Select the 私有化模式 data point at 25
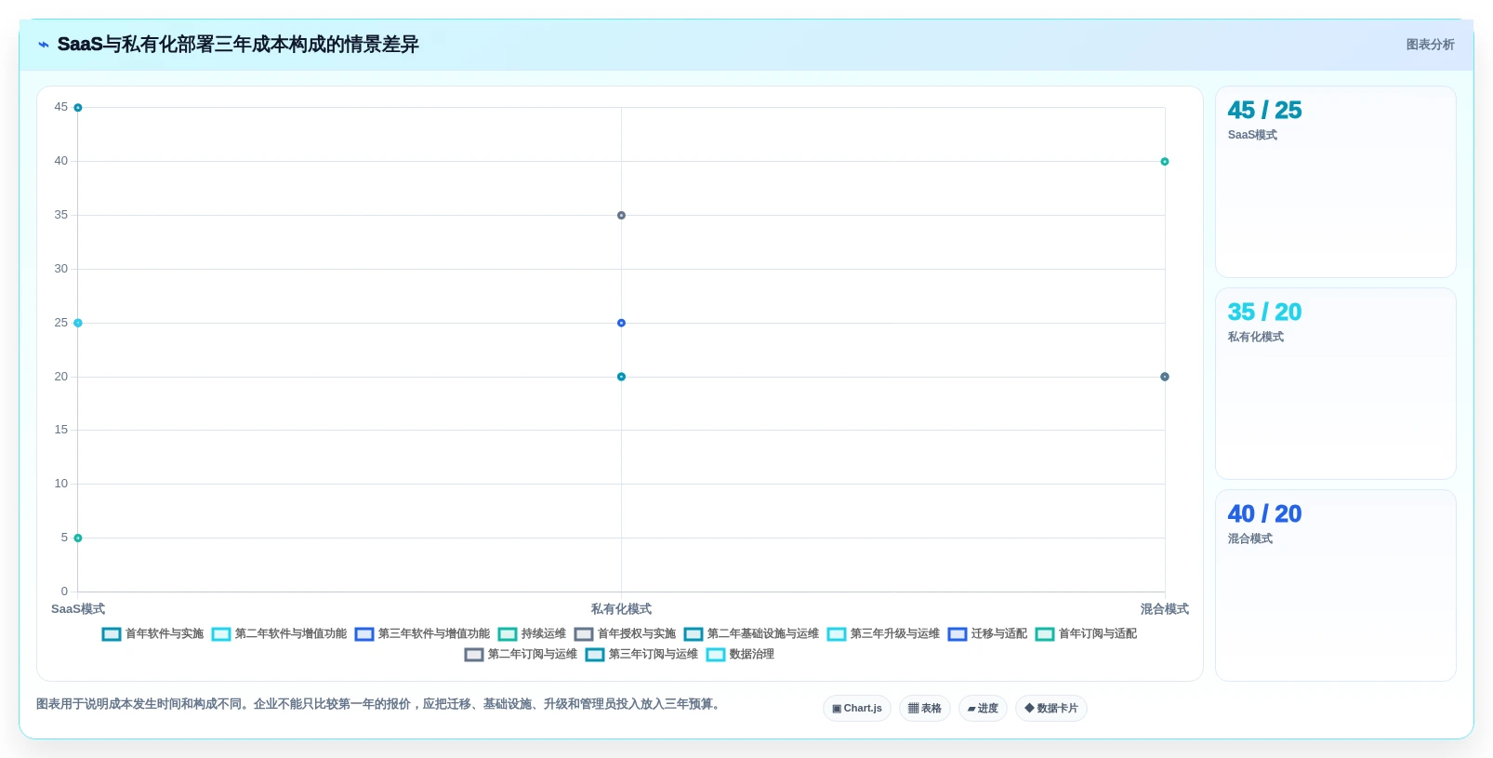This screenshot has height=758, width=1493. [621, 323]
